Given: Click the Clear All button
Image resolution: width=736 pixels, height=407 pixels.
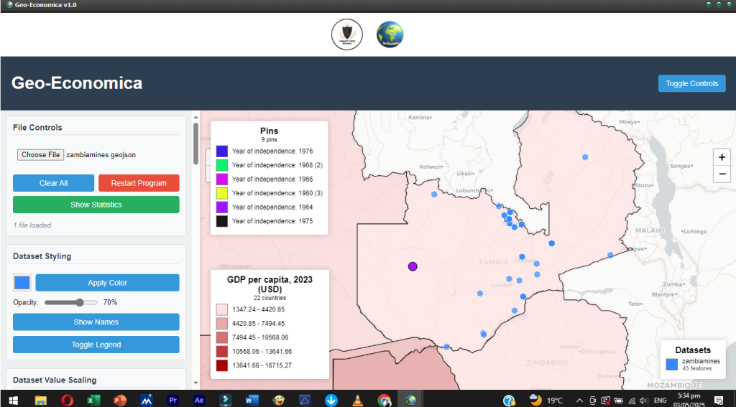Looking at the screenshot, I should coord(53,183).
